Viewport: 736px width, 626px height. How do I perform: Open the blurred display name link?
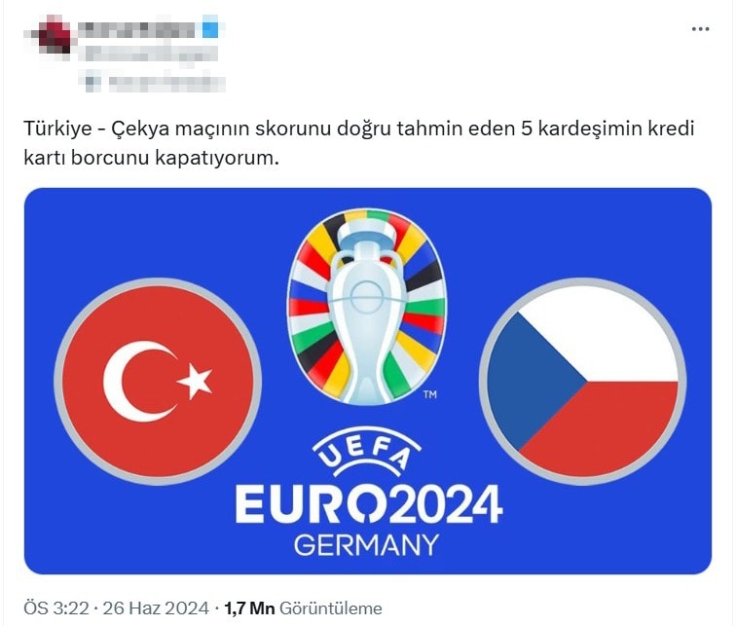[x=137, y=29]
